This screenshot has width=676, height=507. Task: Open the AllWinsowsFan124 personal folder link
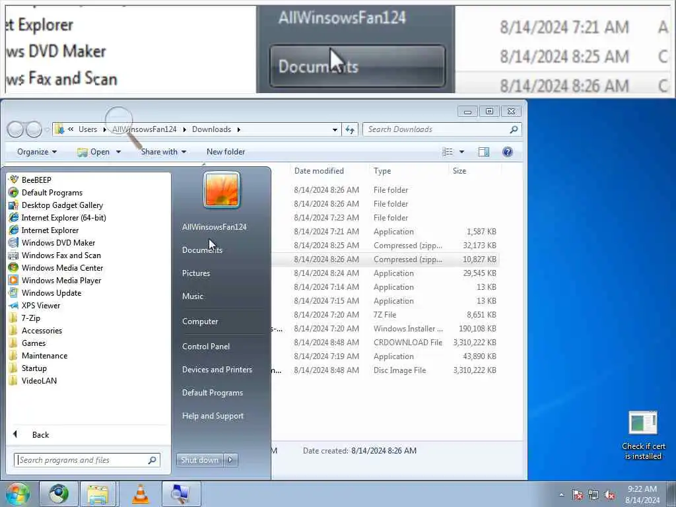click(215, 227)
